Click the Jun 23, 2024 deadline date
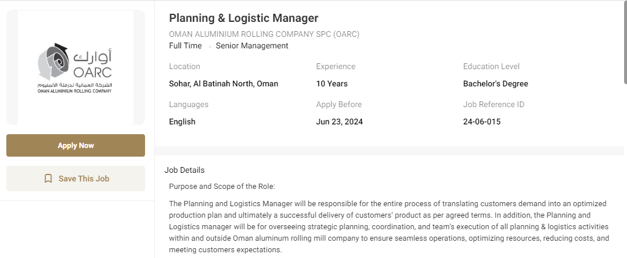This screenshot has width=627, height=258. point(339,122)
